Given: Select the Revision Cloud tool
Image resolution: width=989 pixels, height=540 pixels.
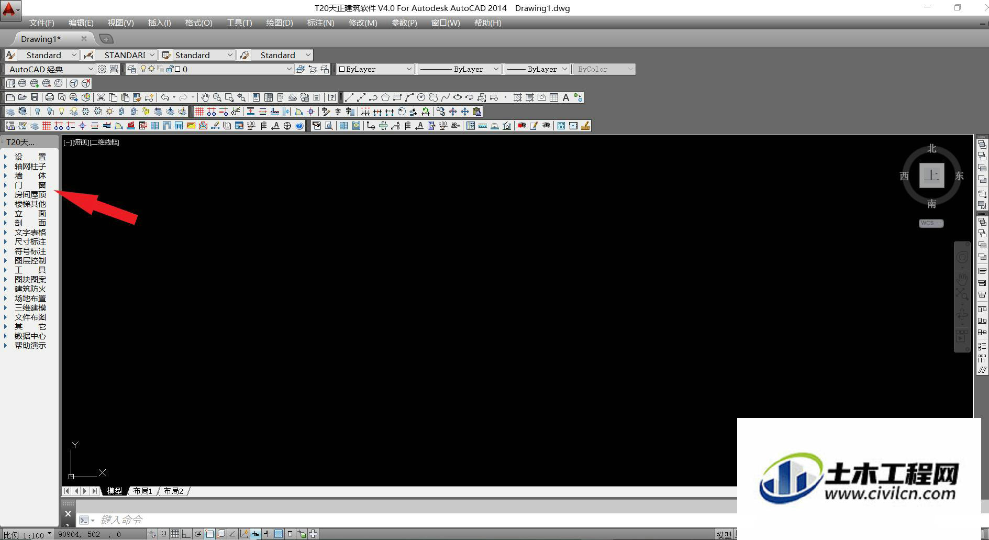Looking at the screenshot, I should coord(434,97).
